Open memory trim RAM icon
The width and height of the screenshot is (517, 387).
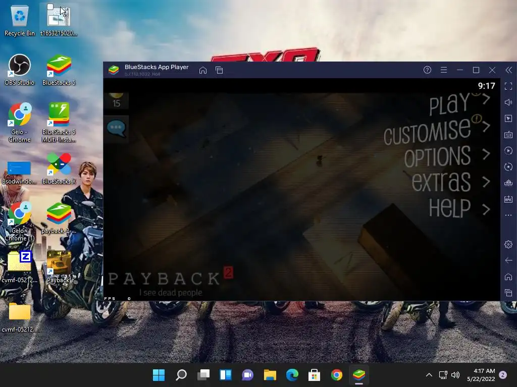point(508,183)
